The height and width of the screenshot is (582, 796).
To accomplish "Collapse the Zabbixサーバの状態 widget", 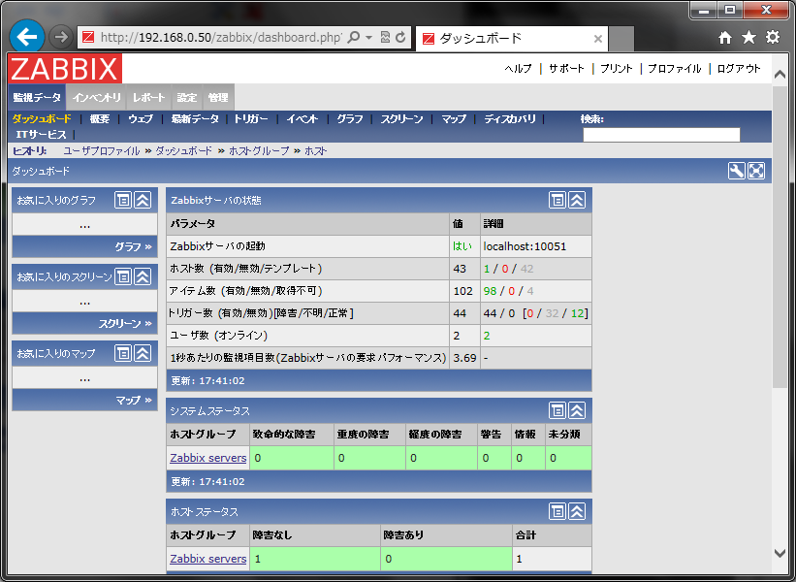I will [x=577, y=200].
